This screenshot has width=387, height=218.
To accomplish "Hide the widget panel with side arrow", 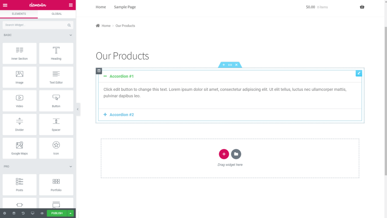I will (x=77, y=109).
